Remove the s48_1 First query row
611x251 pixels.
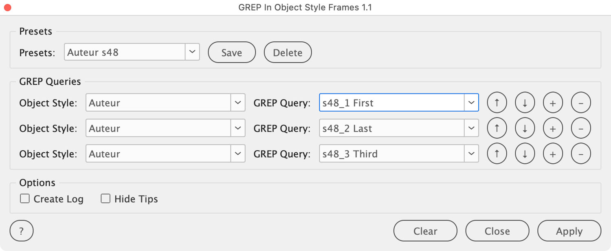(581, 103)
